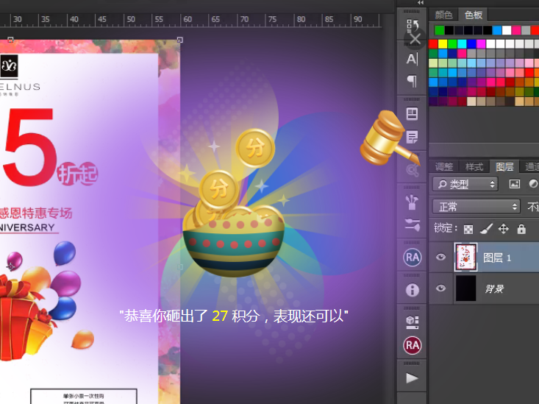
Task: Collapse the panel dock with the double arrows
Action: coord(421,3)
